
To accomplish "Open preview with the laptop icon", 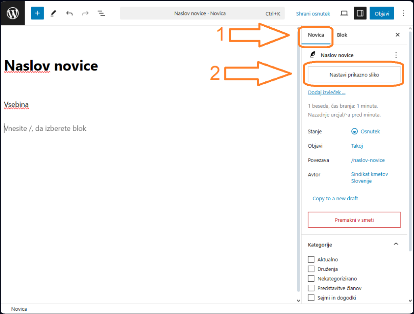I will (x=344, y=13).
